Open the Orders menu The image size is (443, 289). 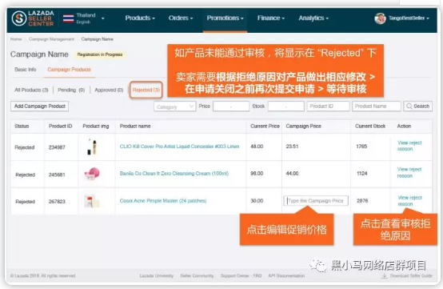[181, 18]
